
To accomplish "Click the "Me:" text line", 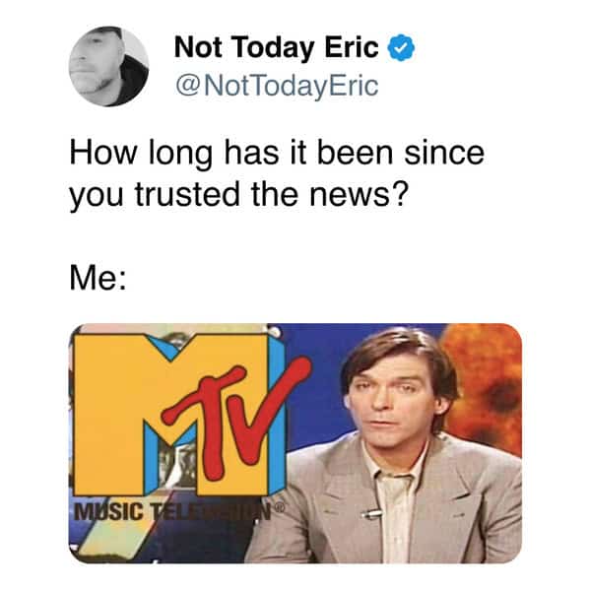I will 98,278.
